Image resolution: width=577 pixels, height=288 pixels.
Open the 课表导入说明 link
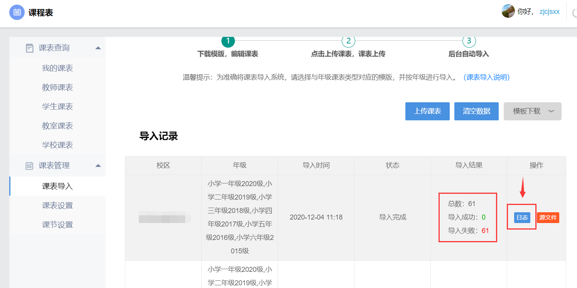point(486,77)
